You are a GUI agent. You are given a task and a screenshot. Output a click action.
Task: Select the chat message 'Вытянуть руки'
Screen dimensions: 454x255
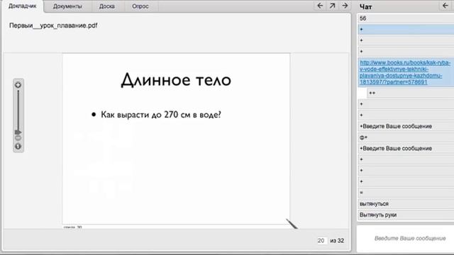[x=406, y=215]
